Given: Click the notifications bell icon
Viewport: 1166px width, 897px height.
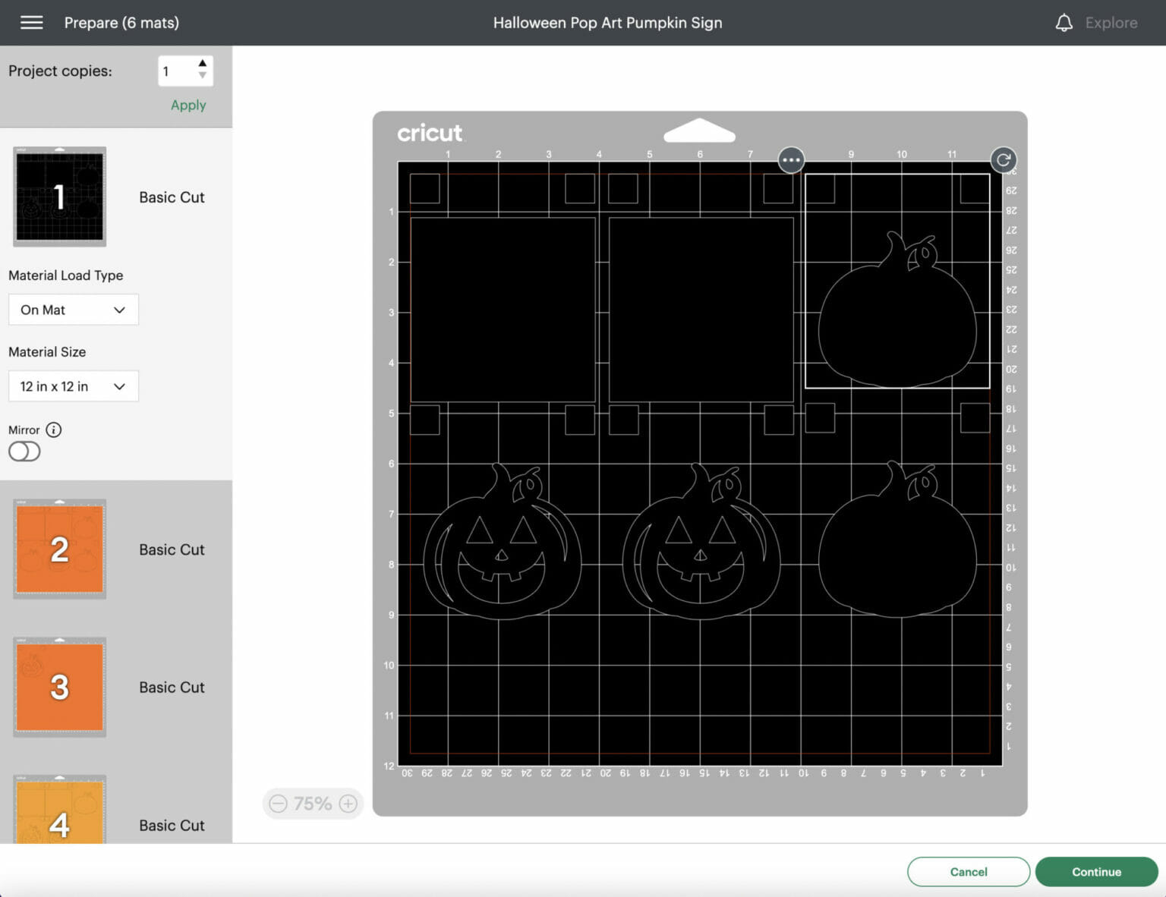Looking at the screenshot, I should pos(1064,23).
